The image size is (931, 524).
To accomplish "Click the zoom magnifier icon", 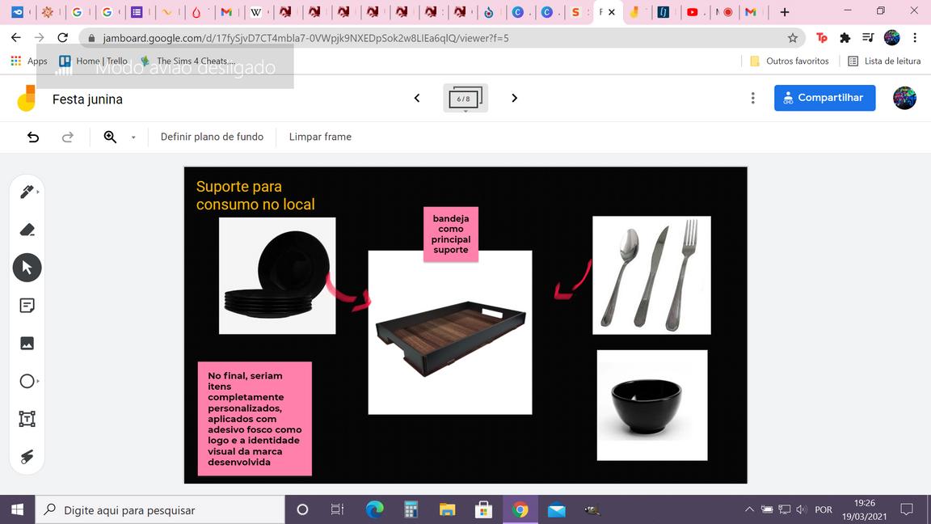I will click(110, 137).
